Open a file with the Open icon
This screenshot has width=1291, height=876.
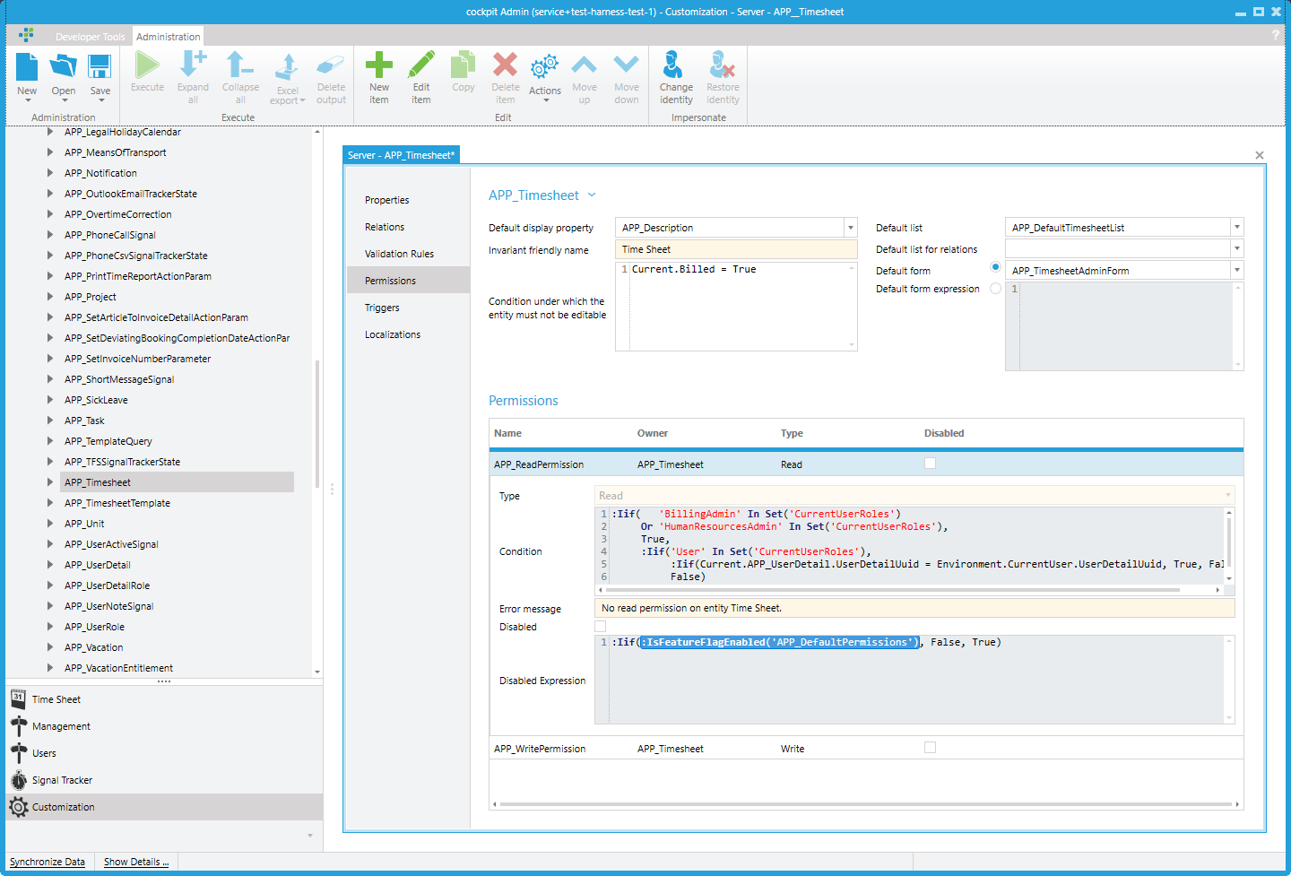63,67
